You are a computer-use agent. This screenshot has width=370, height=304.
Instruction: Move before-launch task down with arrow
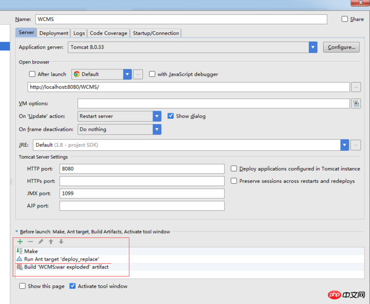point(61,242)
